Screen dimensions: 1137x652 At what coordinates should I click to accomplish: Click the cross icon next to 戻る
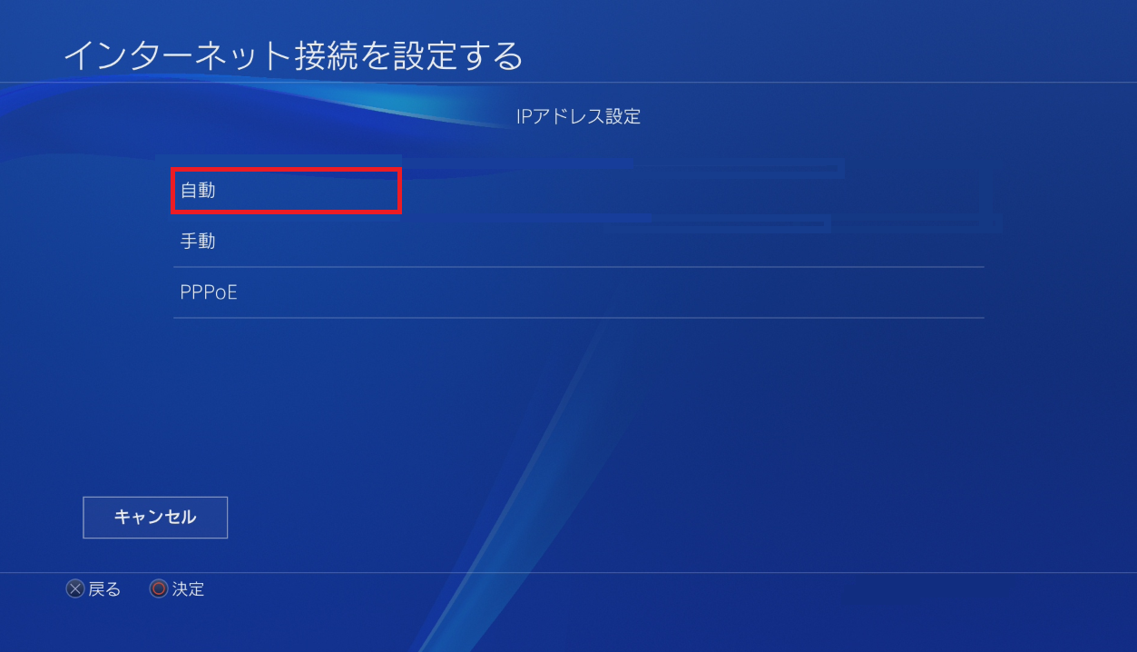[75, 589]
